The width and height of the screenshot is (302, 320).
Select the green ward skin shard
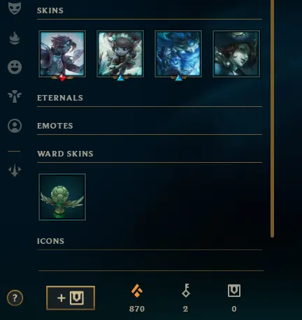(x=62, y=197)
